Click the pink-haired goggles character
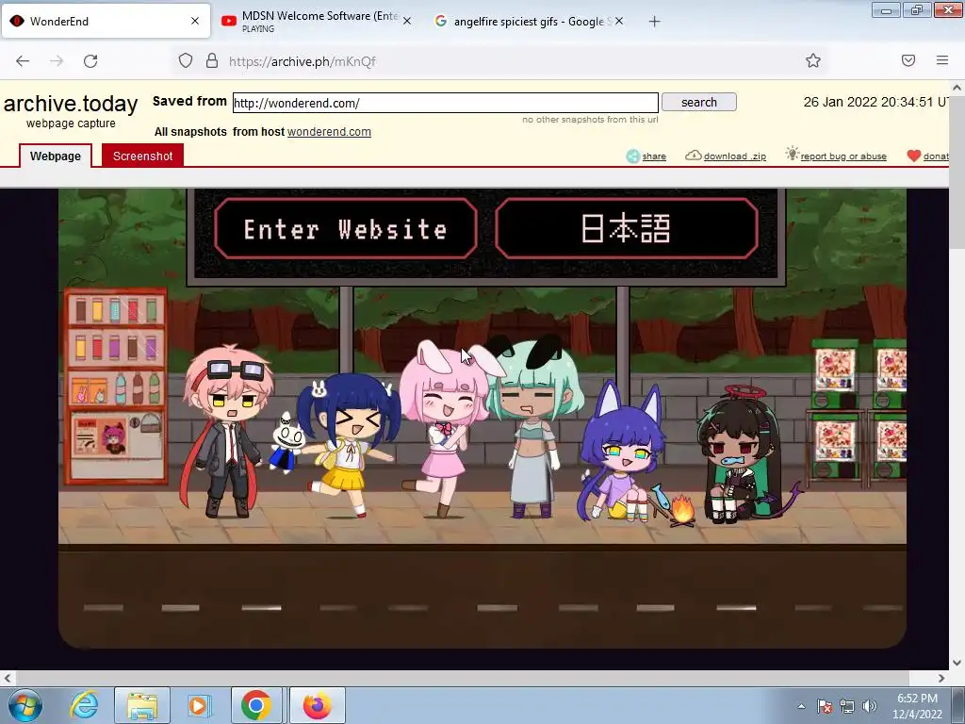 coord(225,431)
